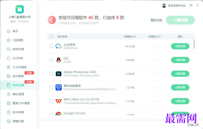Viewport: 203px width, 129px height.
Task: Open the 压缩记录 link
Action: (193, 125)
